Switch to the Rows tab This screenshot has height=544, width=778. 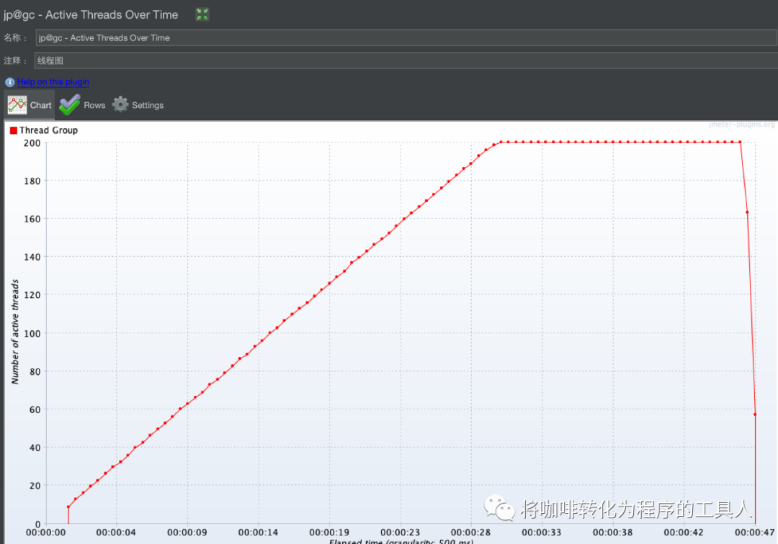(x=82, y=105)
